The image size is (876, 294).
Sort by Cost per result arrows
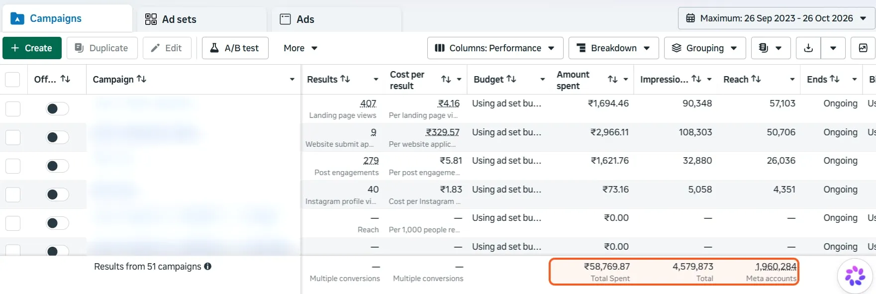tap(446, 80)
